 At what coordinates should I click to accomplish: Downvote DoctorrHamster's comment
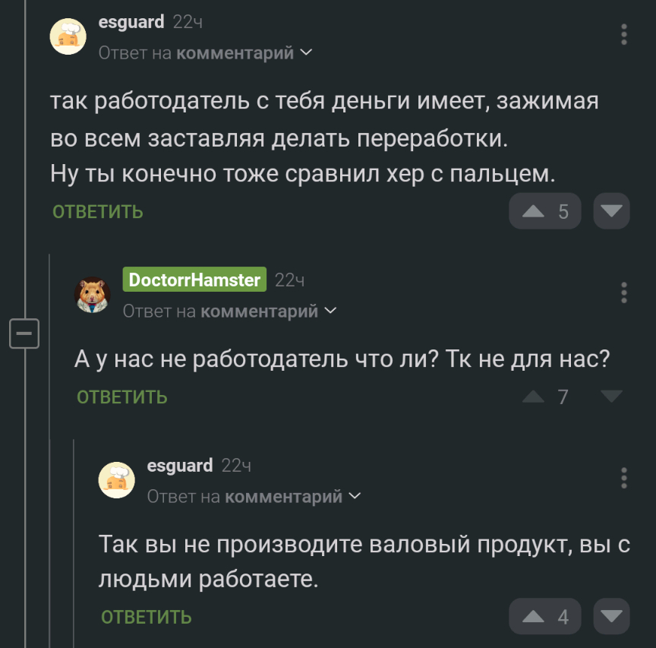point(611,397)
